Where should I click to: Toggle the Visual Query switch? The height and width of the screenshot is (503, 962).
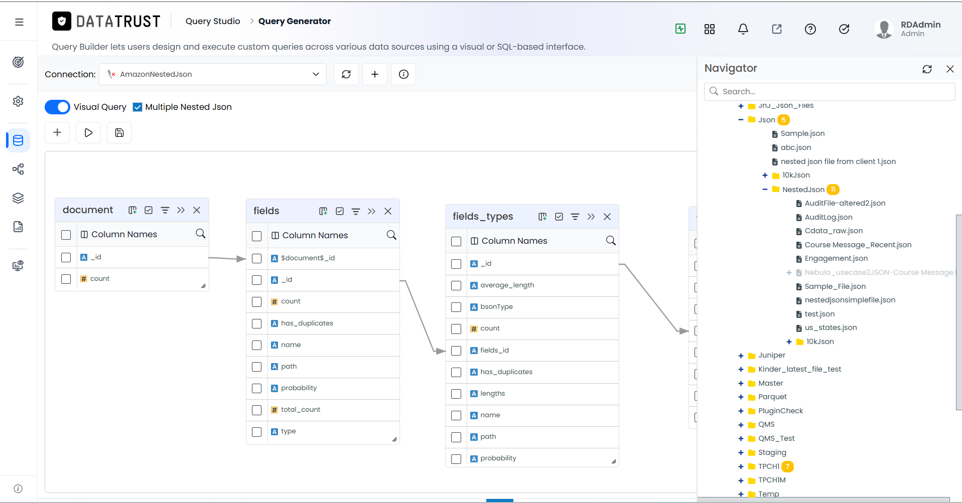57,107
